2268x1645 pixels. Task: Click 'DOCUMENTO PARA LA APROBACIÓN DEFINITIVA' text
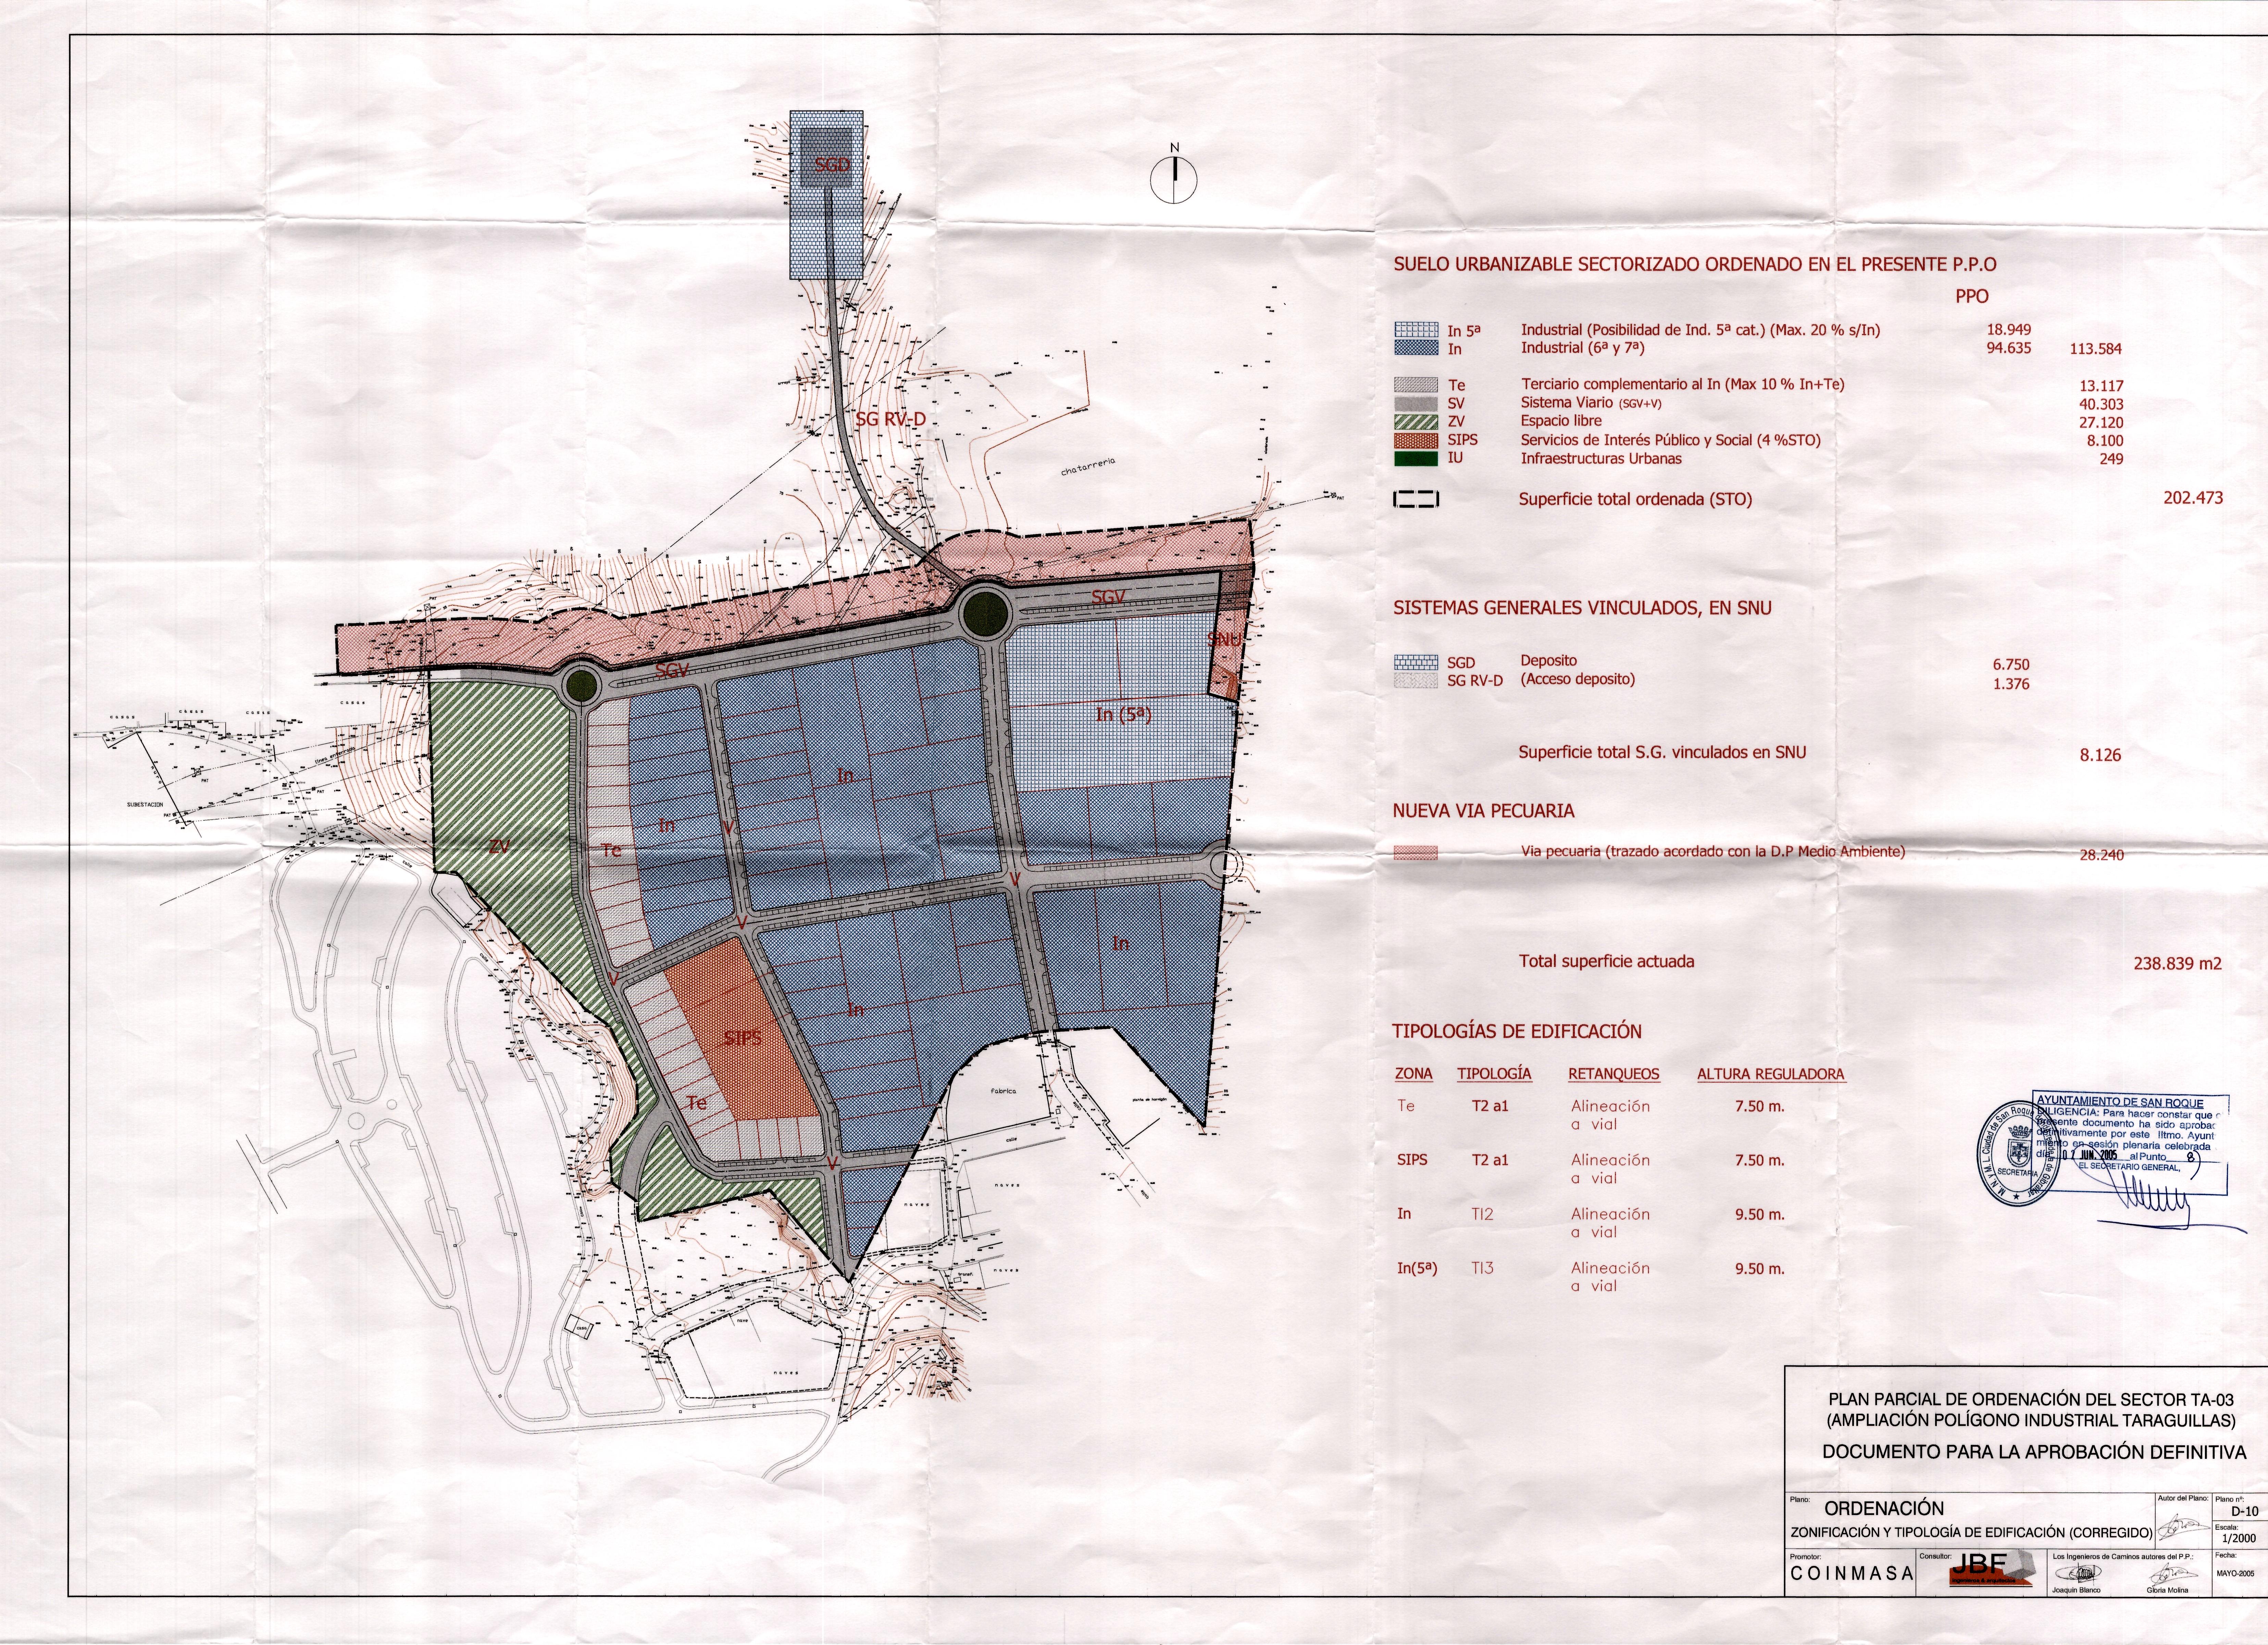(2034, 1452)
